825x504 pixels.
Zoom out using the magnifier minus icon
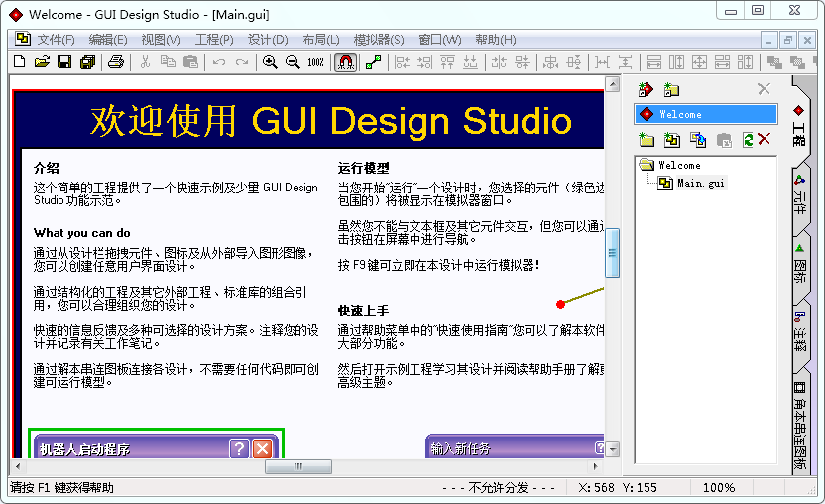(292, 62)
